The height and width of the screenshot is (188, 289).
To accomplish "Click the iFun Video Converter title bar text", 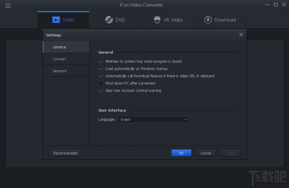I will (141, 5).
